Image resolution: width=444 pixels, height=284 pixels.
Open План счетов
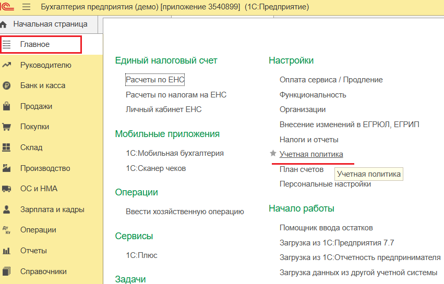302,169
